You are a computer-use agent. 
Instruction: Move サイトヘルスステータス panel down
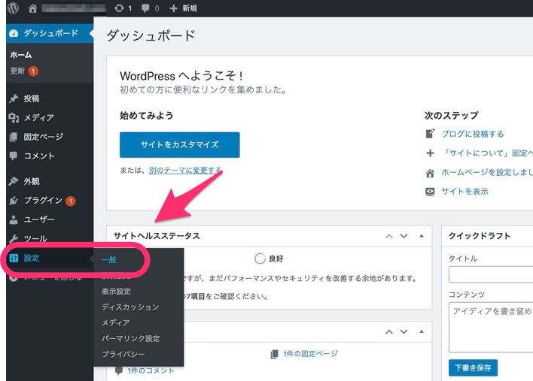(404, 236)
